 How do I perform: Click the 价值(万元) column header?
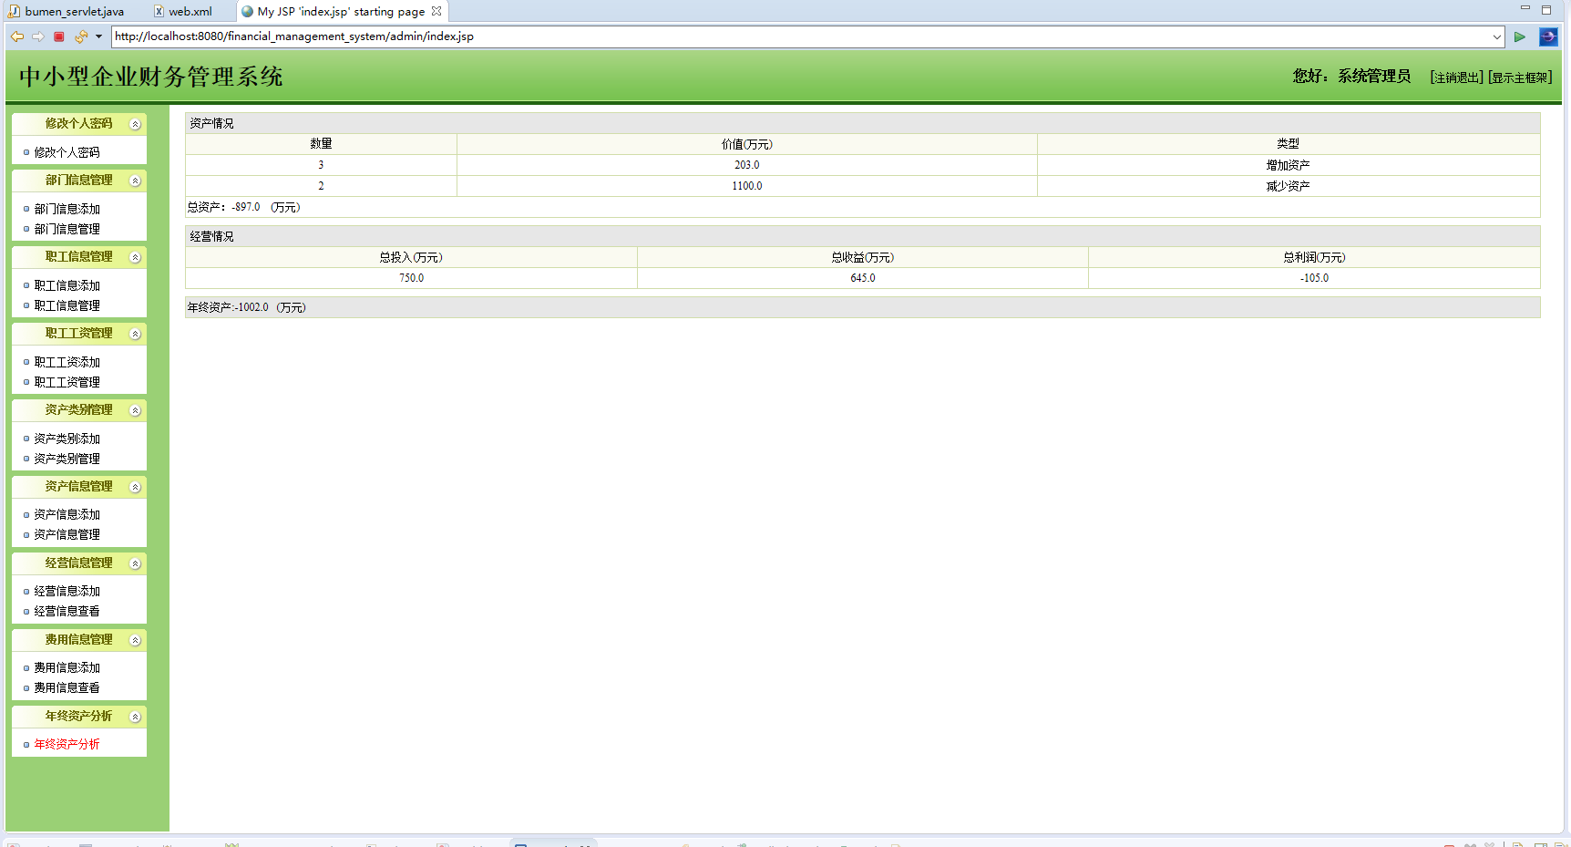tap(747, 144)
